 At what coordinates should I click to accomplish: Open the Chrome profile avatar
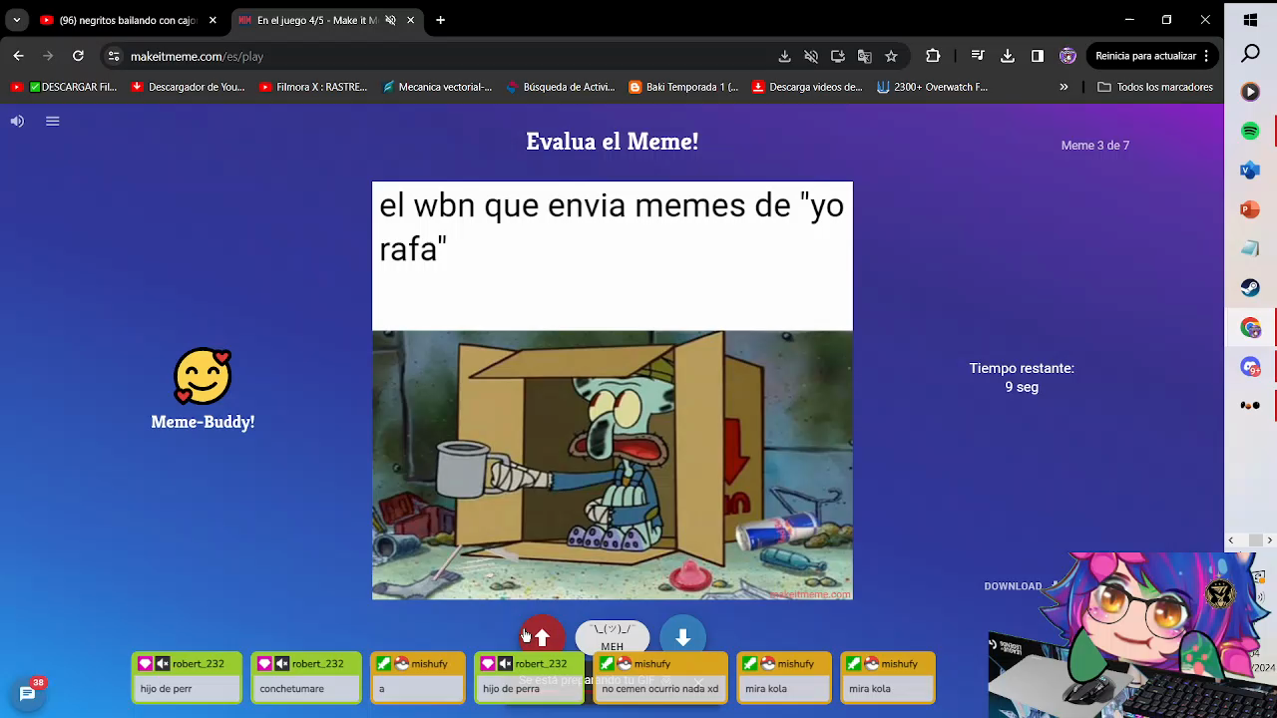(1067, 56)
